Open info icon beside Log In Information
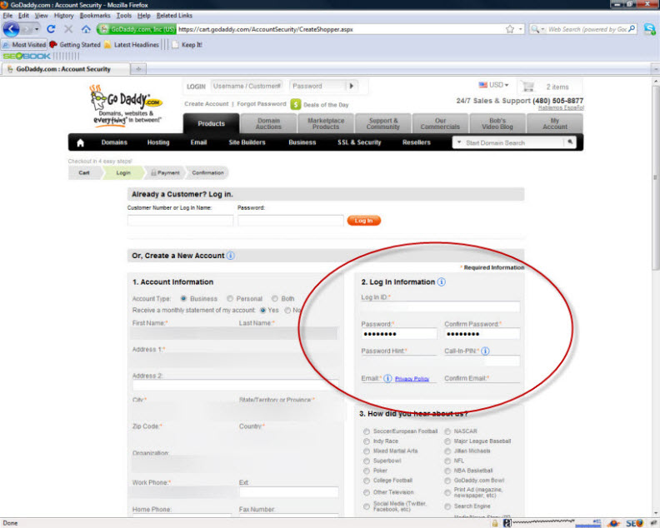 pos(441,281)
